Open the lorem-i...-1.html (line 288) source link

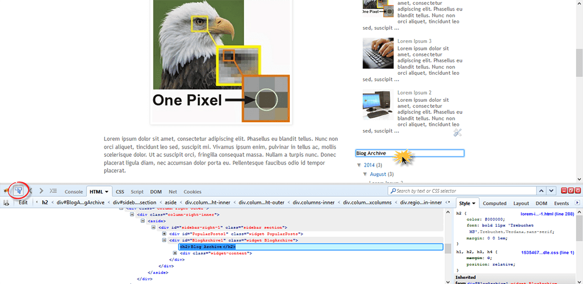[x=547, y=214]
